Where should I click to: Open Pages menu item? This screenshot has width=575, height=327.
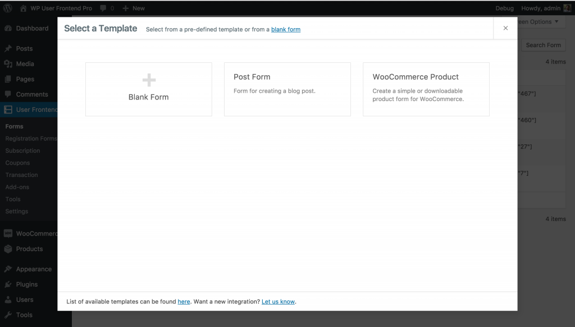(25, 79)
